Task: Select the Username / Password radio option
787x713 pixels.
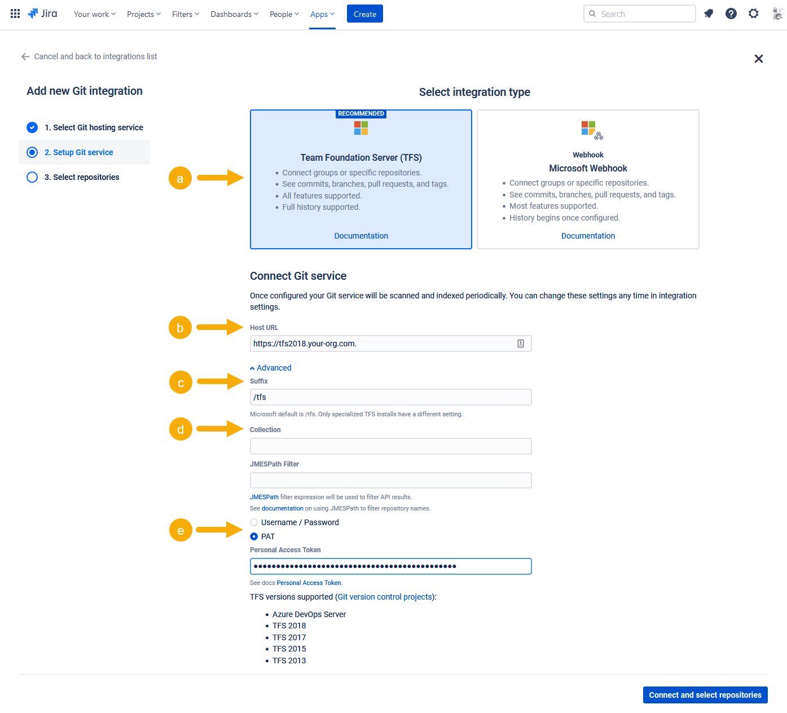Action: point(254,522)
